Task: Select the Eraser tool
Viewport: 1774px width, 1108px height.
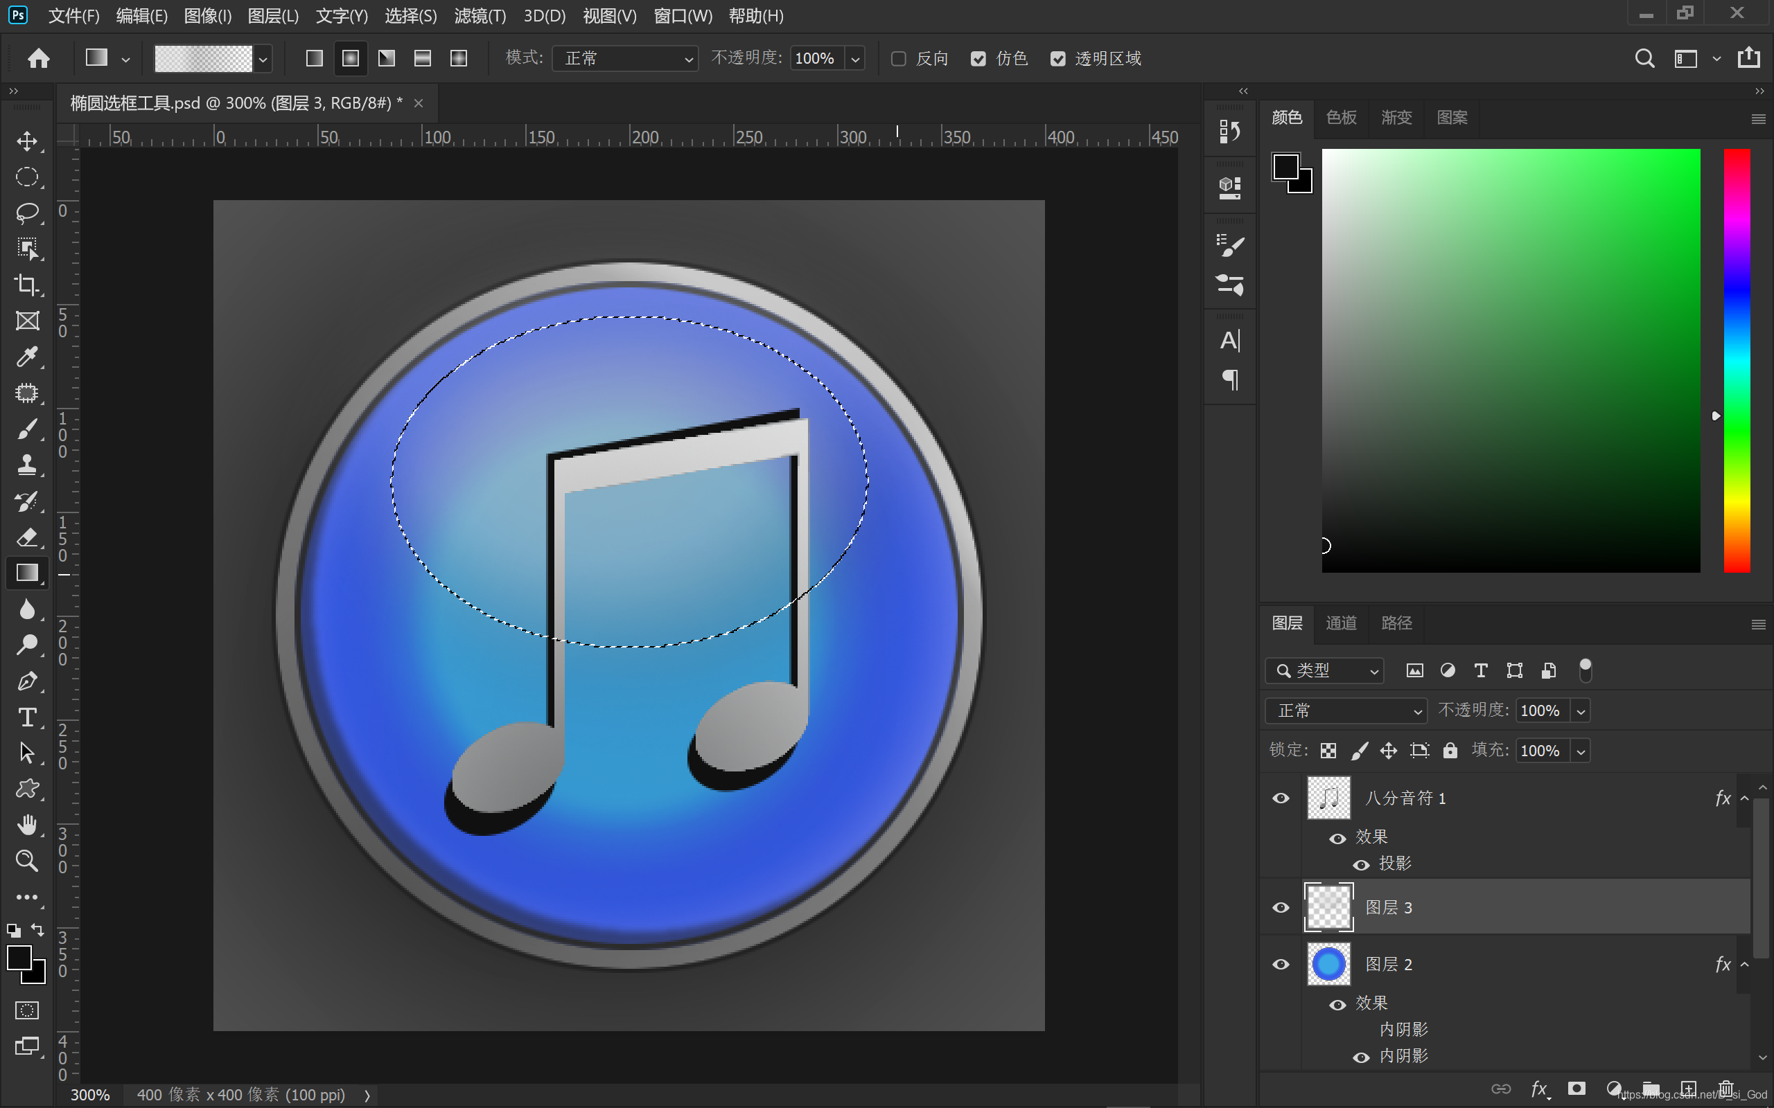Action: [27, 537]
